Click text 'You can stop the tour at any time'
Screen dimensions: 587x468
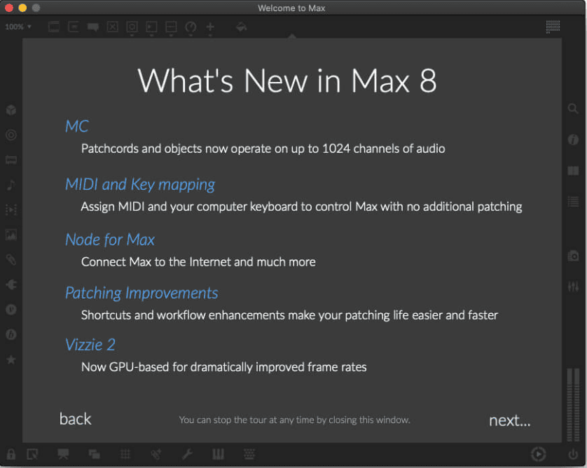247,420
